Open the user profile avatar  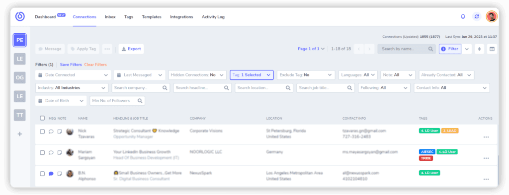492,17
